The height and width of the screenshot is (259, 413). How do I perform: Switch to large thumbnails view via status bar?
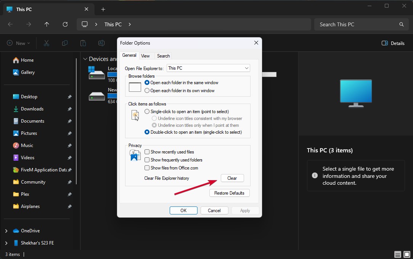(407, 254)
